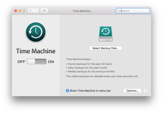Show all preferences grid icon

click(44, 11)
